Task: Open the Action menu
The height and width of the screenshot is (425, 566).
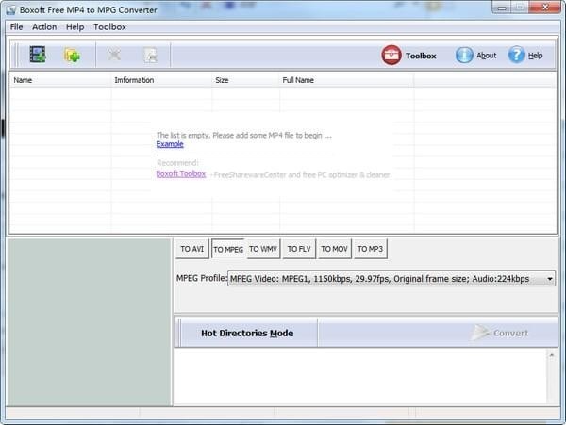Action: pos(44,27)
